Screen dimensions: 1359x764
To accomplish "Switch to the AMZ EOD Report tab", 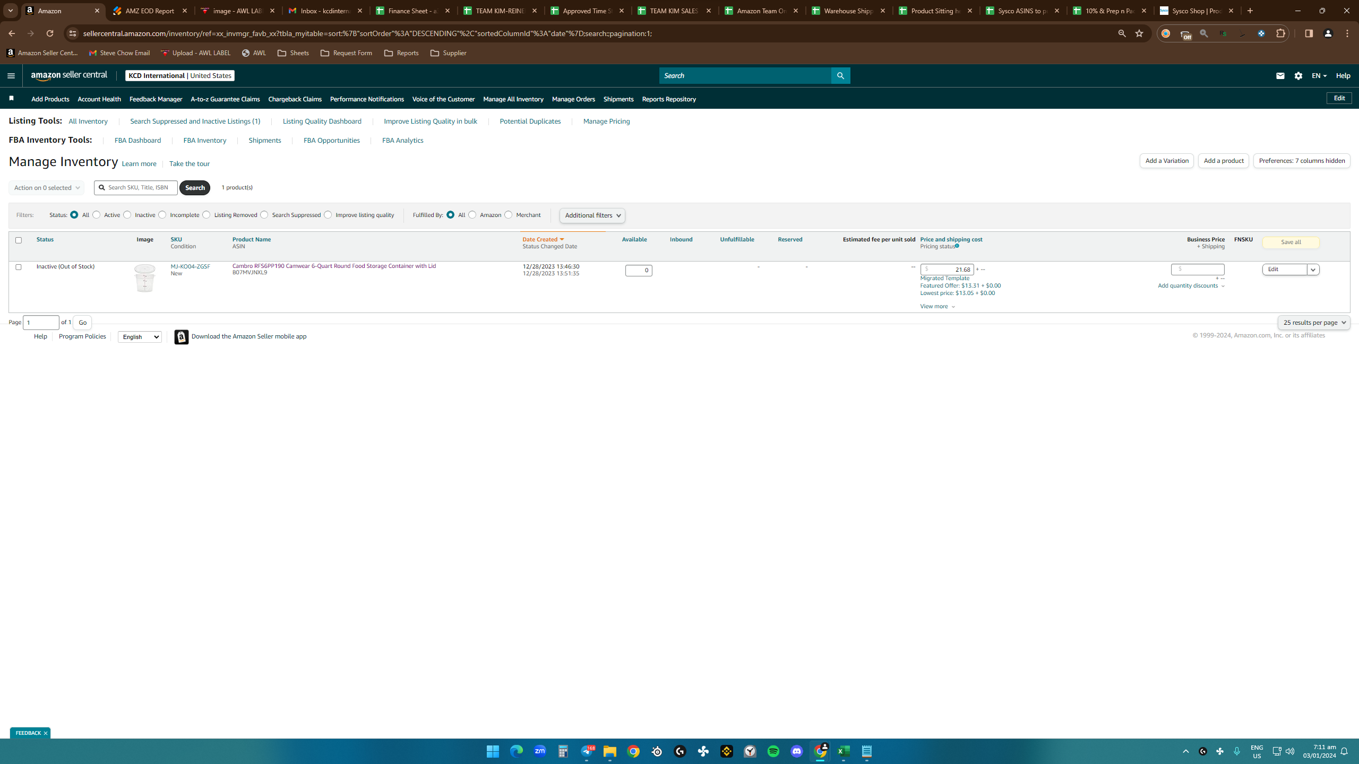I will pyautogui.click(x=151, y=11).
